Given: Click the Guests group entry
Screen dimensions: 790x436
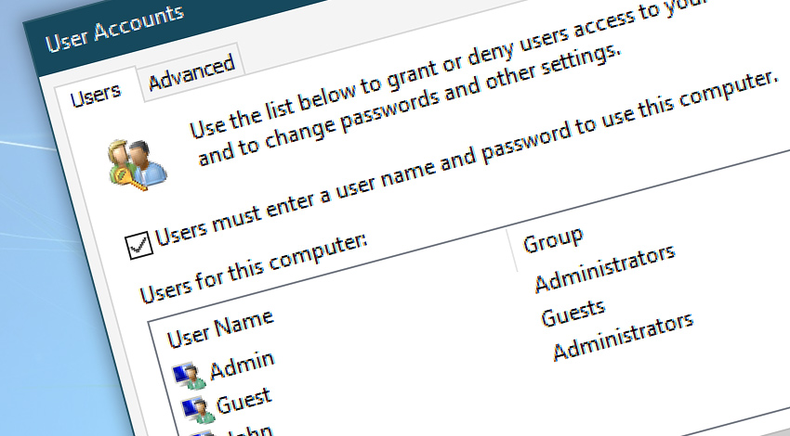Looking at the screenshot, I should point(573,313).
